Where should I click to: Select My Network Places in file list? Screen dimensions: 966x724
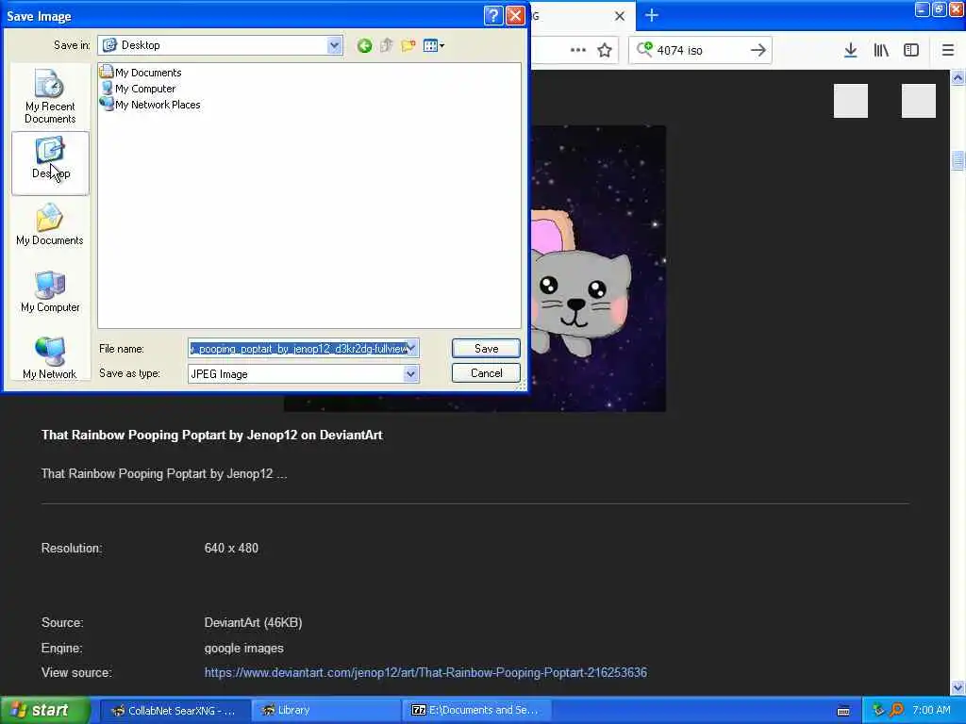click(150, 105)
